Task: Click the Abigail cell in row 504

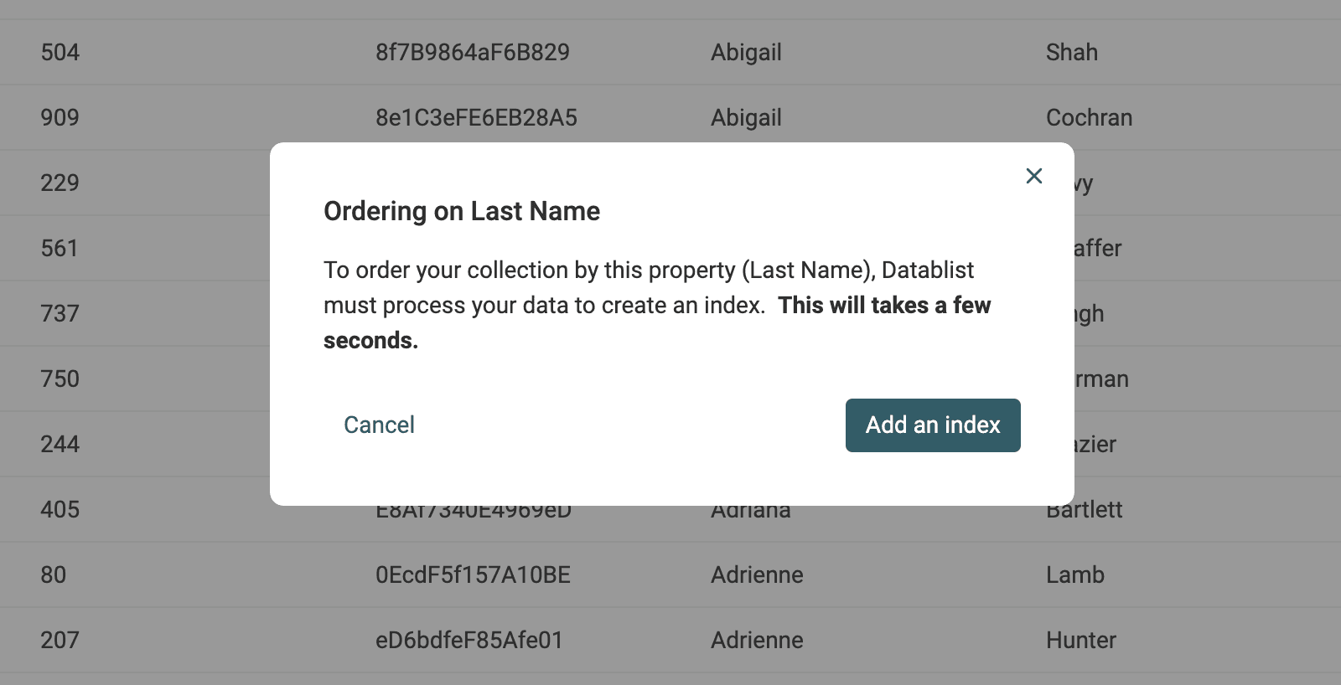Action: 746,53
